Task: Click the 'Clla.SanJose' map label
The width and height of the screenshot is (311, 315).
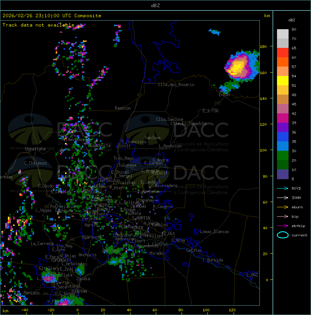Action: tap(170, 119)
